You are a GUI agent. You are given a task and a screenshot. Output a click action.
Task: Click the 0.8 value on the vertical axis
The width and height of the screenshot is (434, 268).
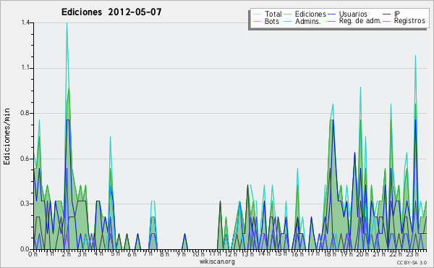[25, 113]
